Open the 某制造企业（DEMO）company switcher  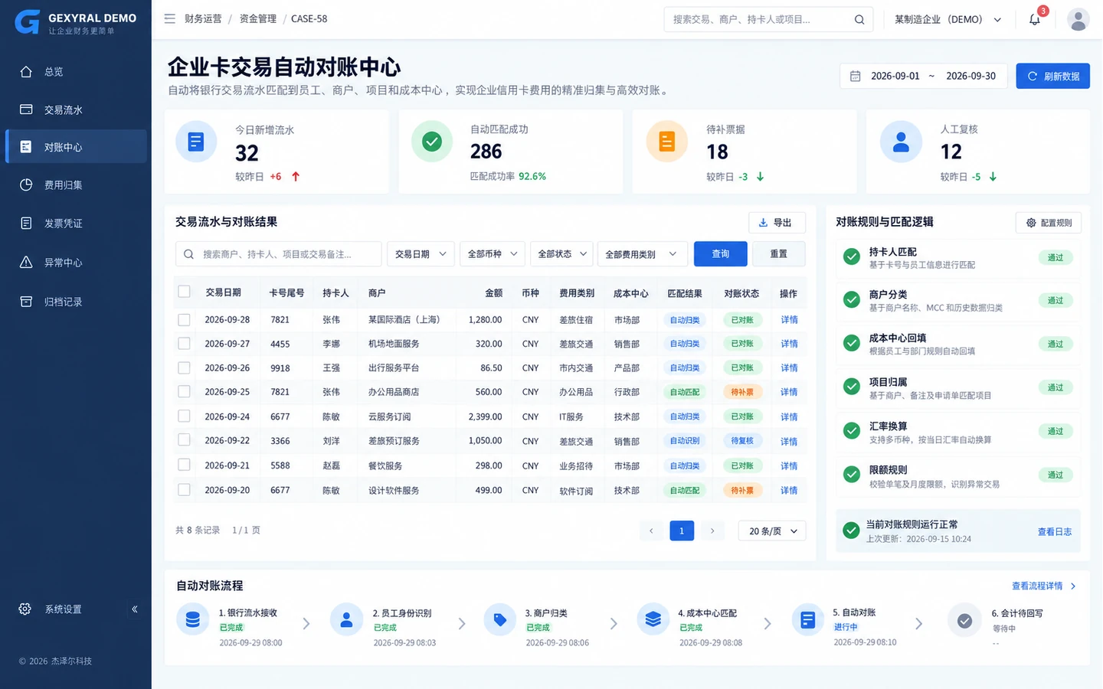pos(948,19)
